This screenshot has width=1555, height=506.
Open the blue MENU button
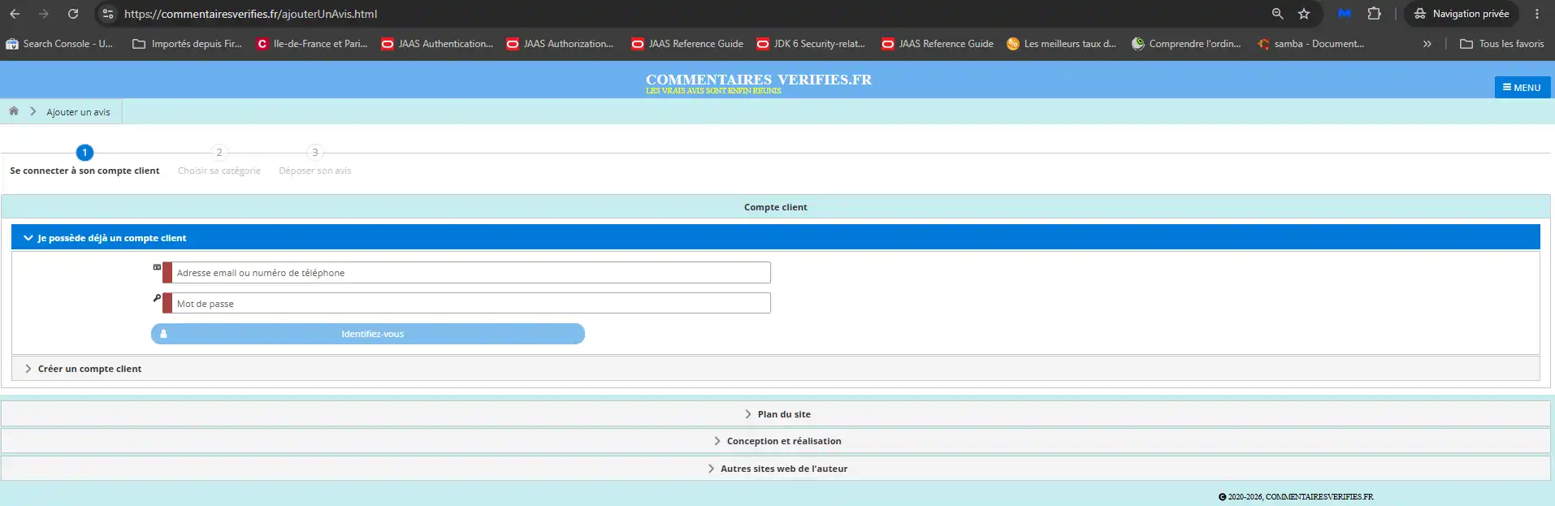pyautogui.click(x=1522, y=87)
